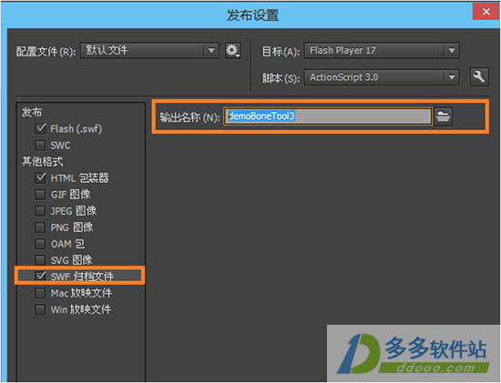Select Flash (.swf) label in list

[x=77, y=129]
